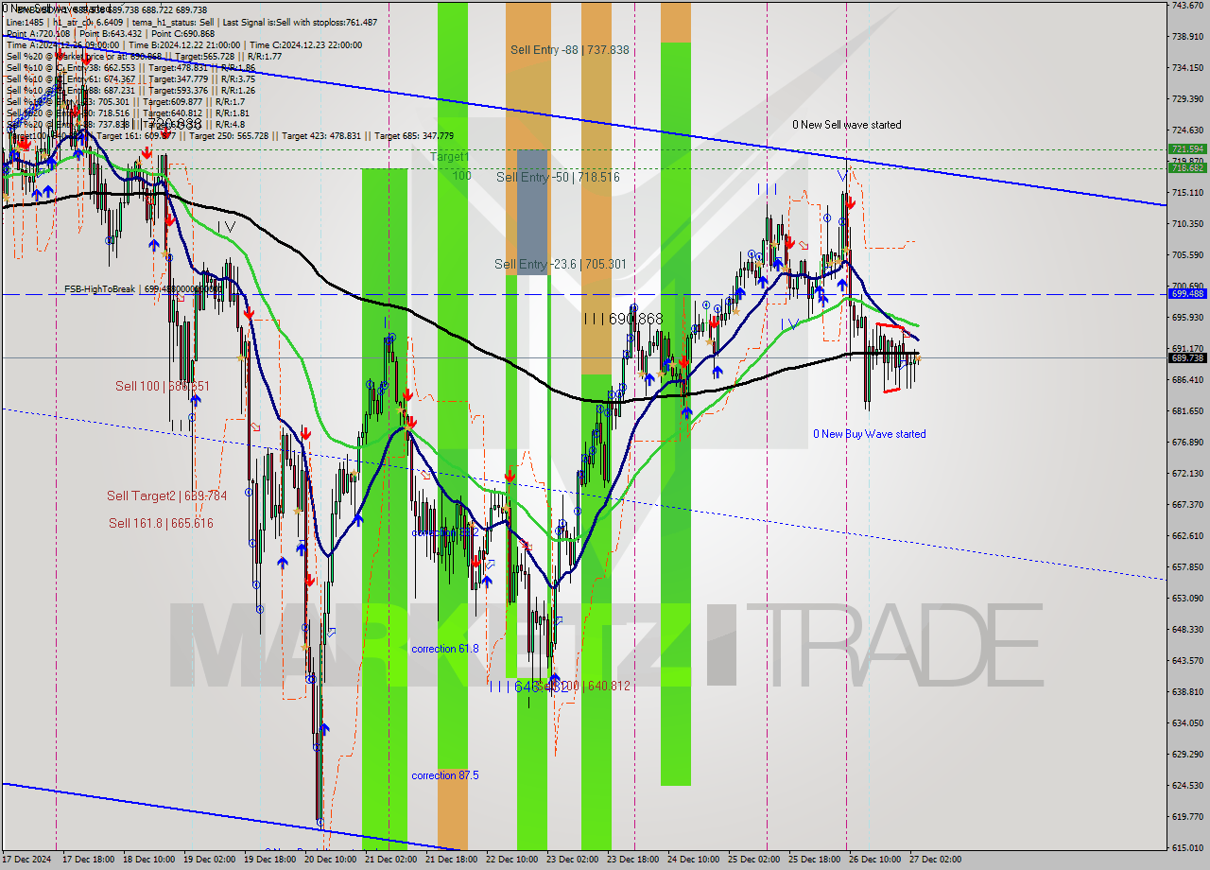The image size is (1210, 870).
Task: Click the 676.890 price axis value
Action: 1187,443
